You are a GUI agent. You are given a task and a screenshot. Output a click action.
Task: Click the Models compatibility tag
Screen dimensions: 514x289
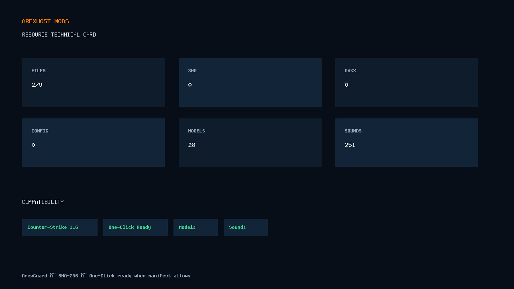pos(196,227)
